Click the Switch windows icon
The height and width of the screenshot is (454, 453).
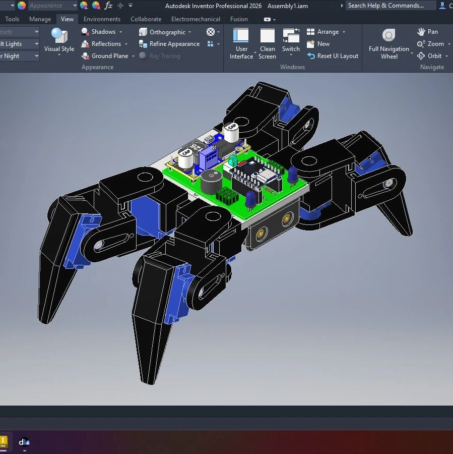pos(291,36)
